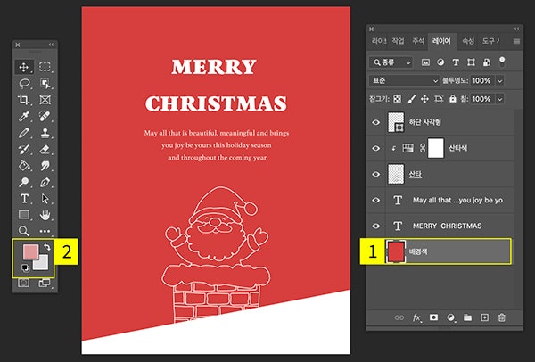Open the Layers panel hamburger menu
This screenshot has height=362, width=535.
pos(516,41)
